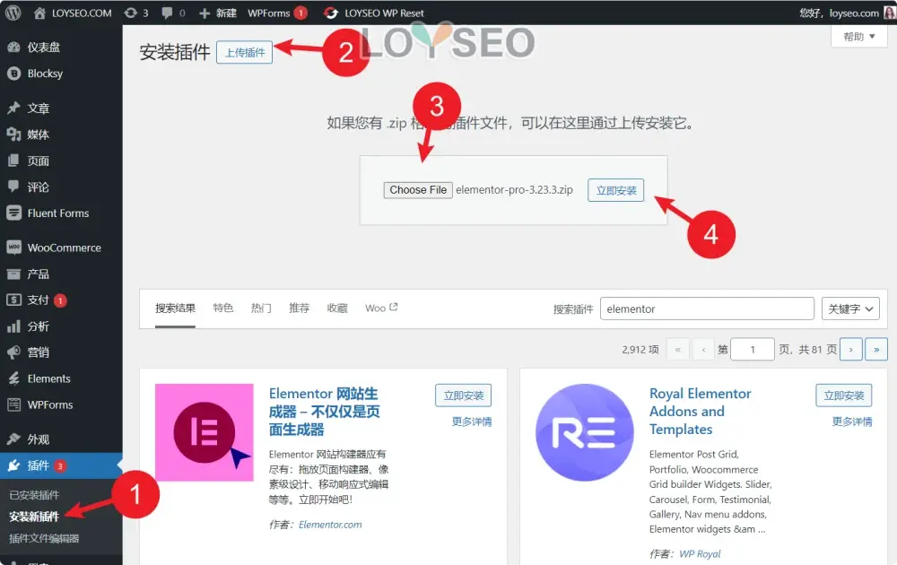
Task: Click the WPForms sidebar icon
Action: point(13,404)
